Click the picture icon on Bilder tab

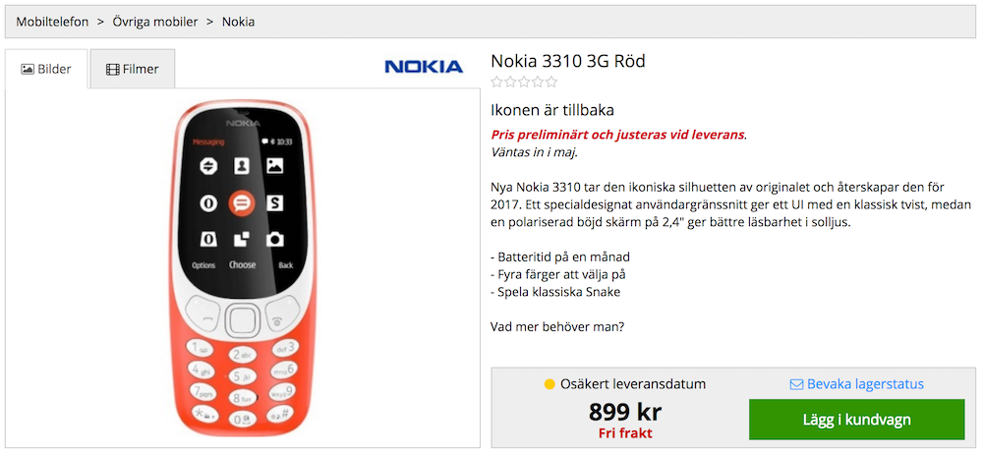click(28, 70)
